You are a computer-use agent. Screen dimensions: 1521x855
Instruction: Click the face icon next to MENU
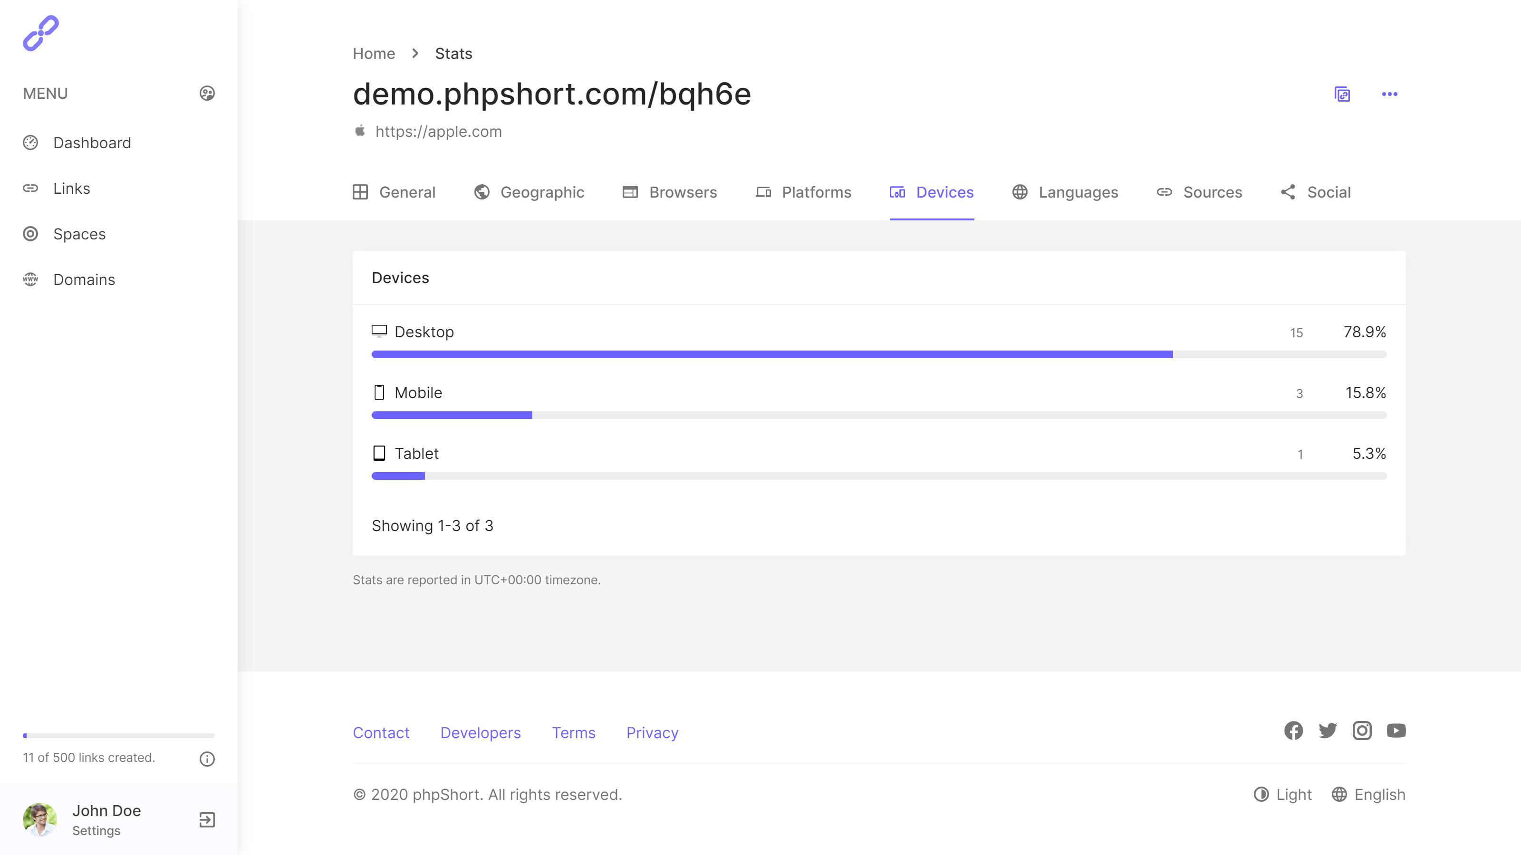click(x=207, y=93)
